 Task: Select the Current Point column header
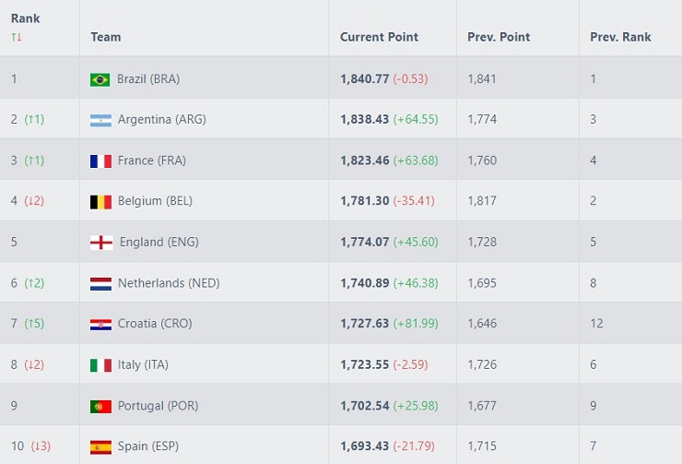pos(379,37)
